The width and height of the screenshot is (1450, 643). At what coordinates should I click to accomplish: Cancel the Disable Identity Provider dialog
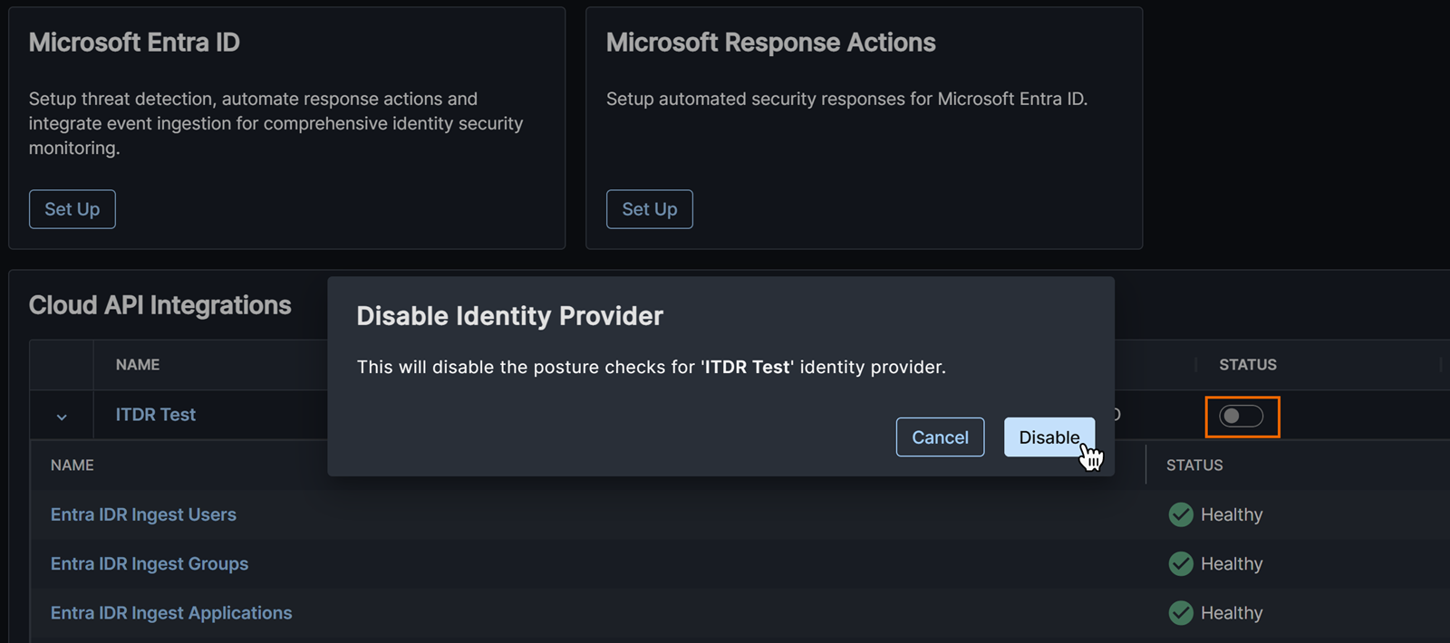click(940, 437)
